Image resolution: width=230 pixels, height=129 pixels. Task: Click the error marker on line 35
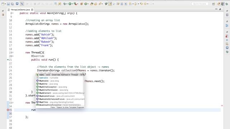tap(8, 110)
